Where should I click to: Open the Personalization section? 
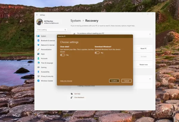(46, 49)
